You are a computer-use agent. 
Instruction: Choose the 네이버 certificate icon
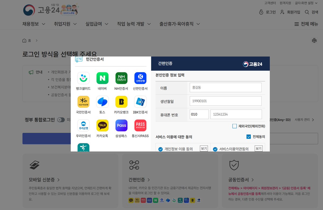103,78
